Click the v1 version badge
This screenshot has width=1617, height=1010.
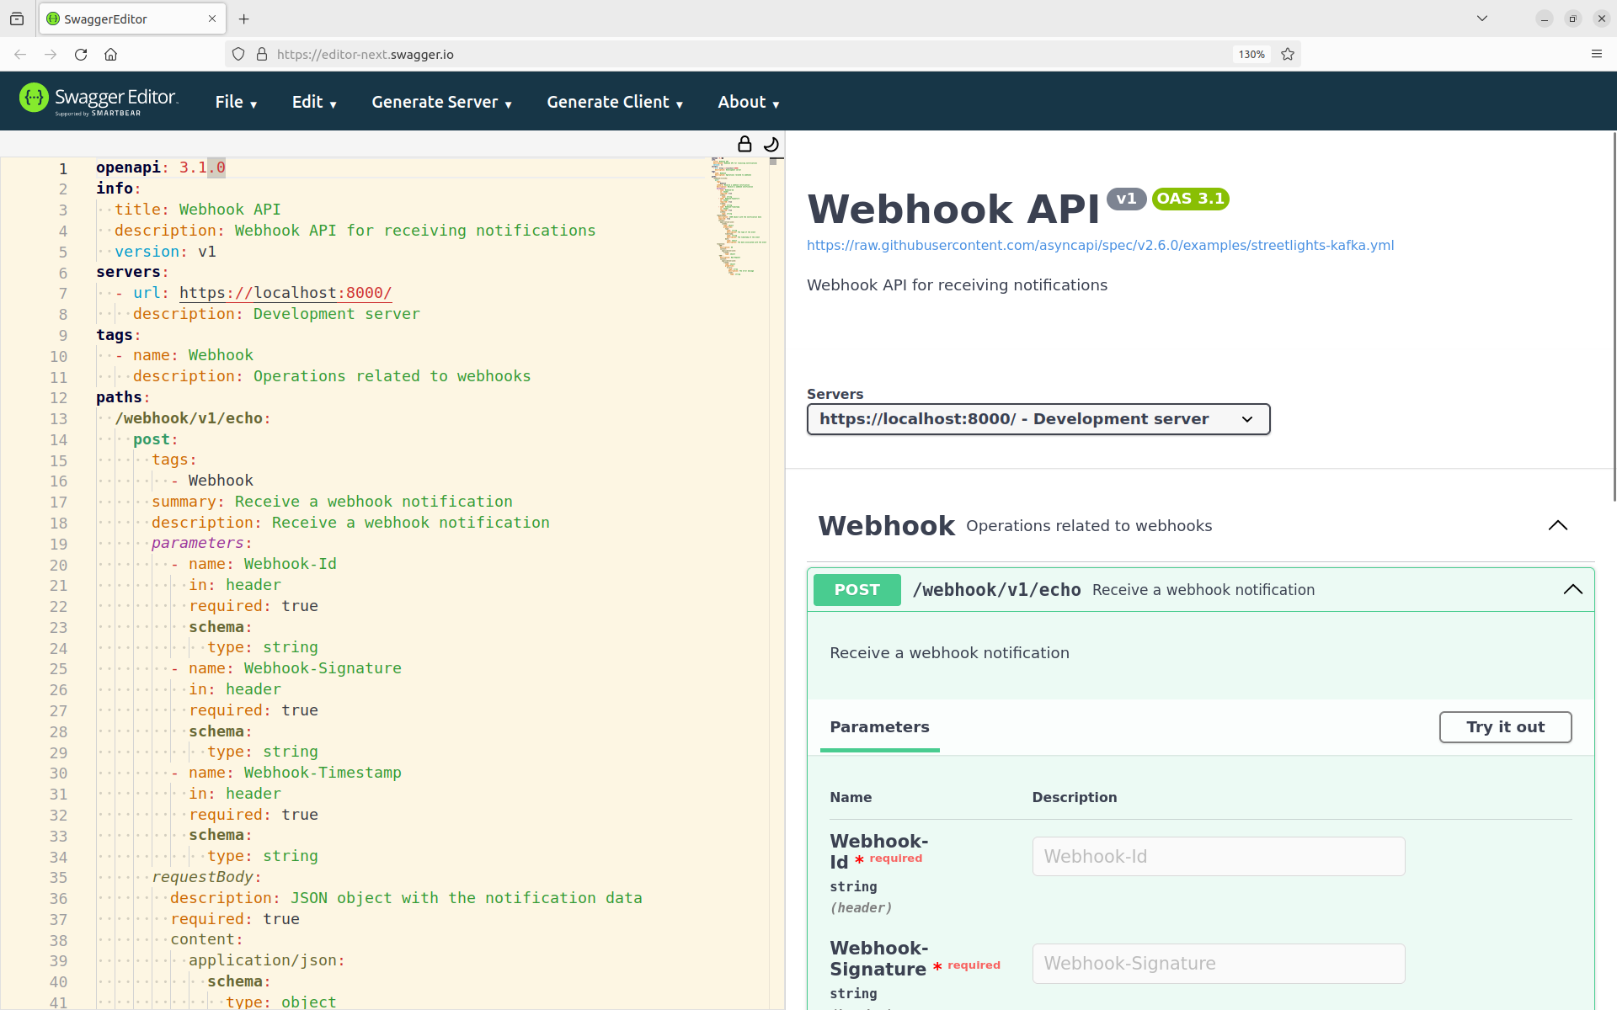point(1126,199)
